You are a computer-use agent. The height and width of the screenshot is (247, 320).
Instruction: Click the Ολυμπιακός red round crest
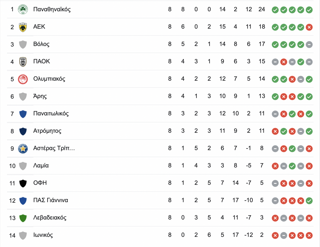[23, 79]
